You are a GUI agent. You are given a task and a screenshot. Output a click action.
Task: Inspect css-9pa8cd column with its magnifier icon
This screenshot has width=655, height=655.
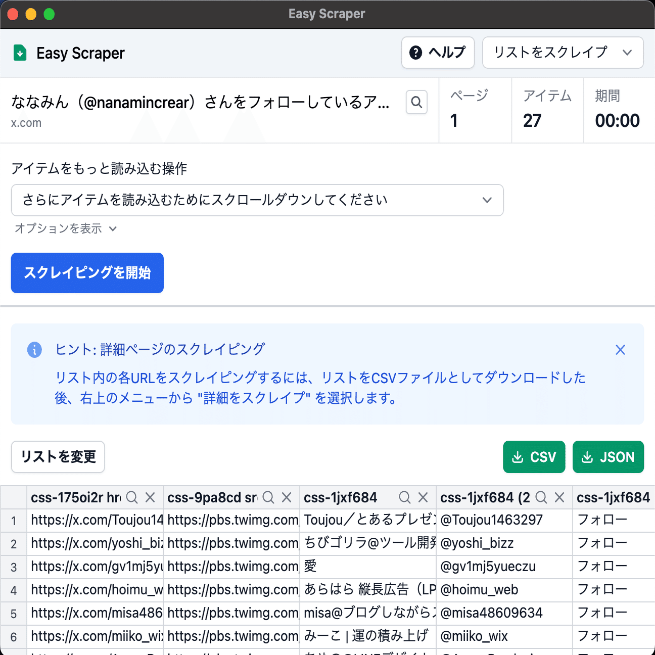tap(268, 497)
